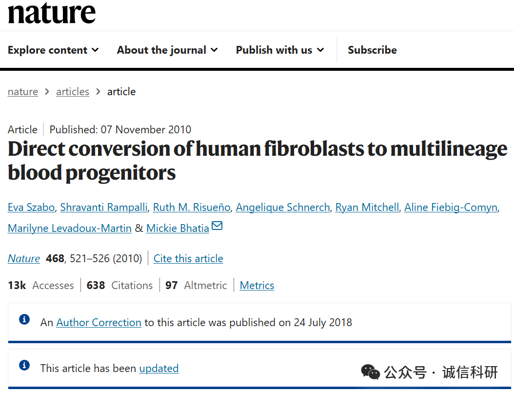Click the email envelope icon beside Mickie Bhatia
This screenshot has width=514, height=393.
(217, 226)
